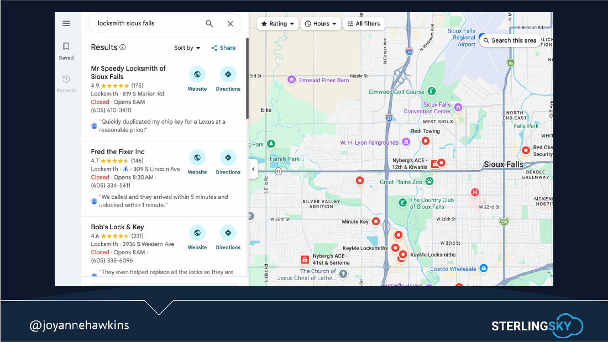Click the hospital H marker

point(475,192)
